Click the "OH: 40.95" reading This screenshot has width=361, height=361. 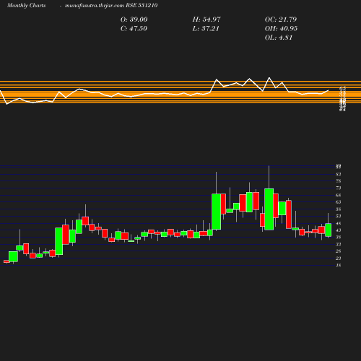coord(281,29)
